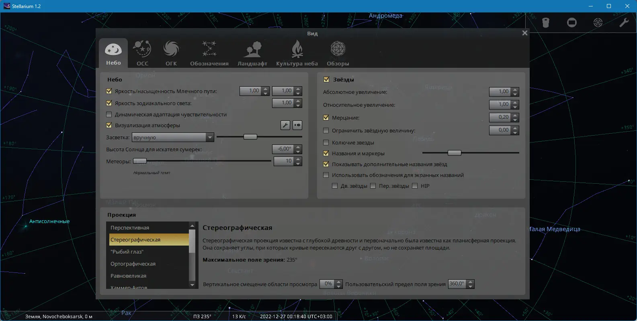This screenshot has height=321, width=637.
Task: Click the Андромеда constellation label
Action: click(385, 16)
